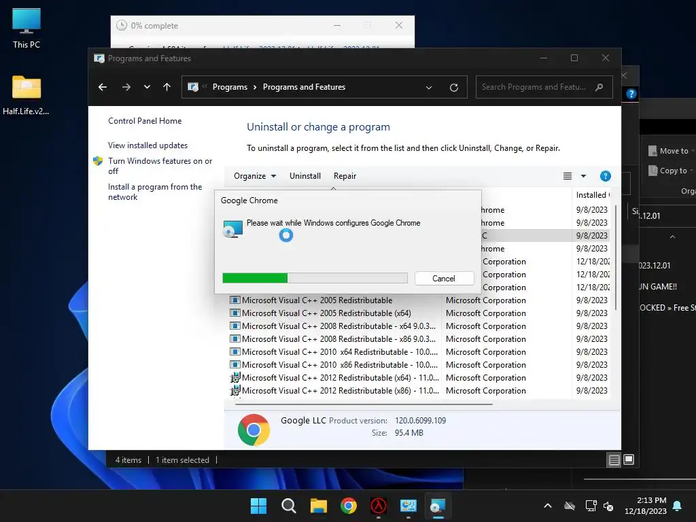Screen dimensions: 696x522
Task: Expand the view options dropdown arrow
Action: pos(583,176)
